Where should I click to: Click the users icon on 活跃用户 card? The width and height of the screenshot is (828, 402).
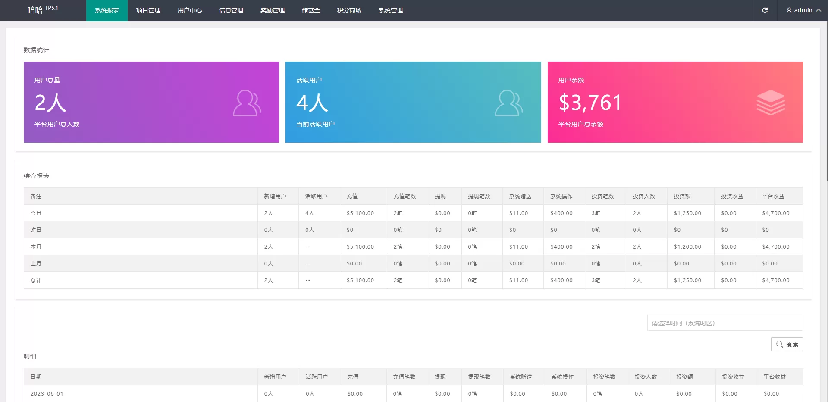point(508,103)
